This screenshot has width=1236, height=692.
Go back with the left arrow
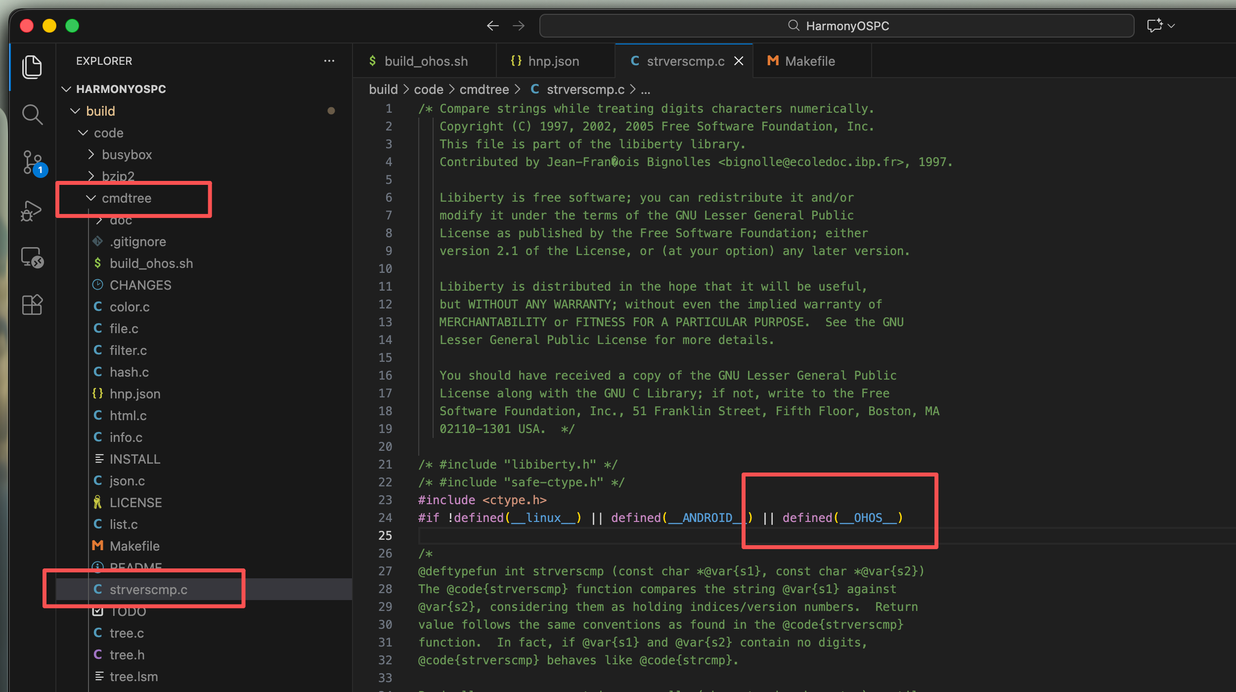[492, 26]
